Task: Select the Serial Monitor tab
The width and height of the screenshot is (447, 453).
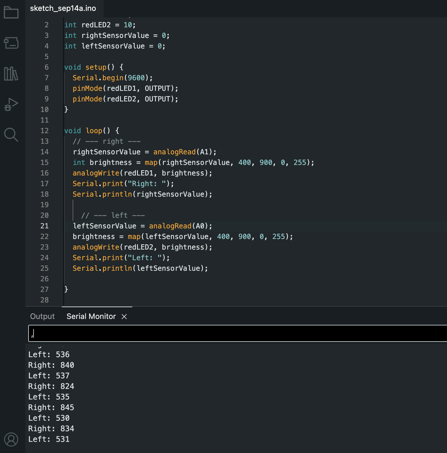Action: pyautogui.click(x=91, y=316)
